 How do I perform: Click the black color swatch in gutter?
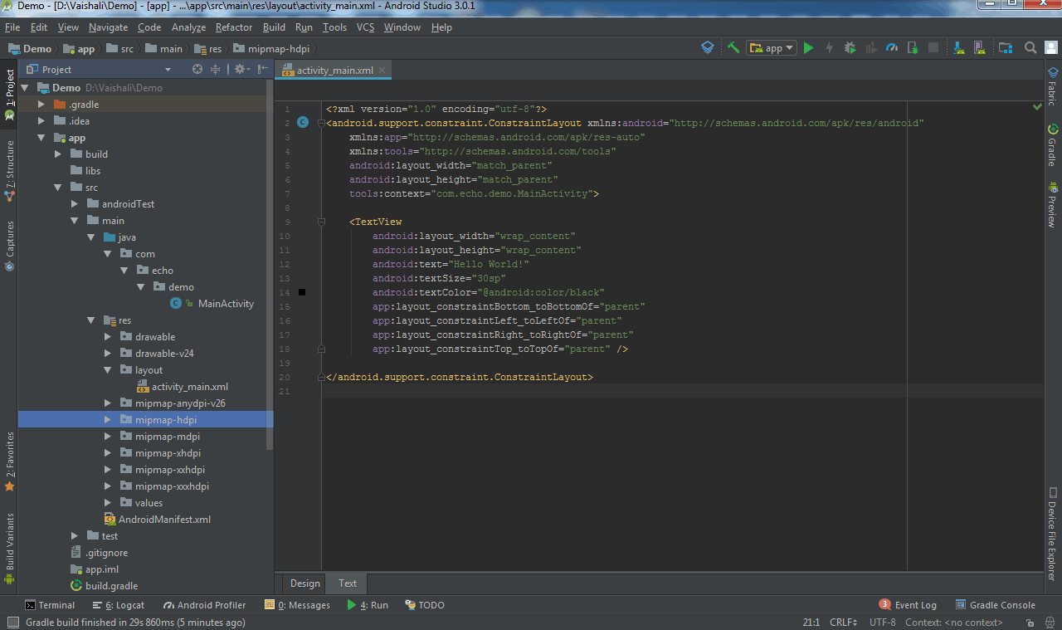click(302, 292)
